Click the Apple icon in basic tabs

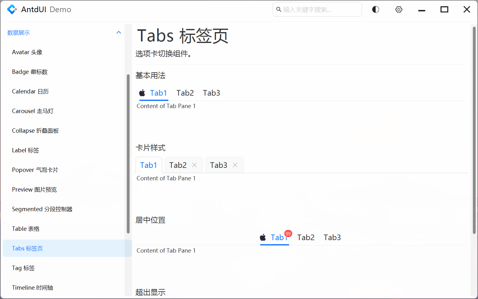(x=142, y=93)
